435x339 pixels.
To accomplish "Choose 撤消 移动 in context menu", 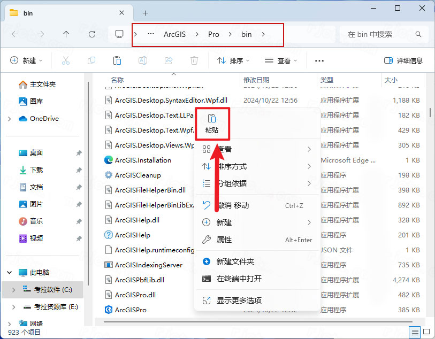I will point(257,205).
